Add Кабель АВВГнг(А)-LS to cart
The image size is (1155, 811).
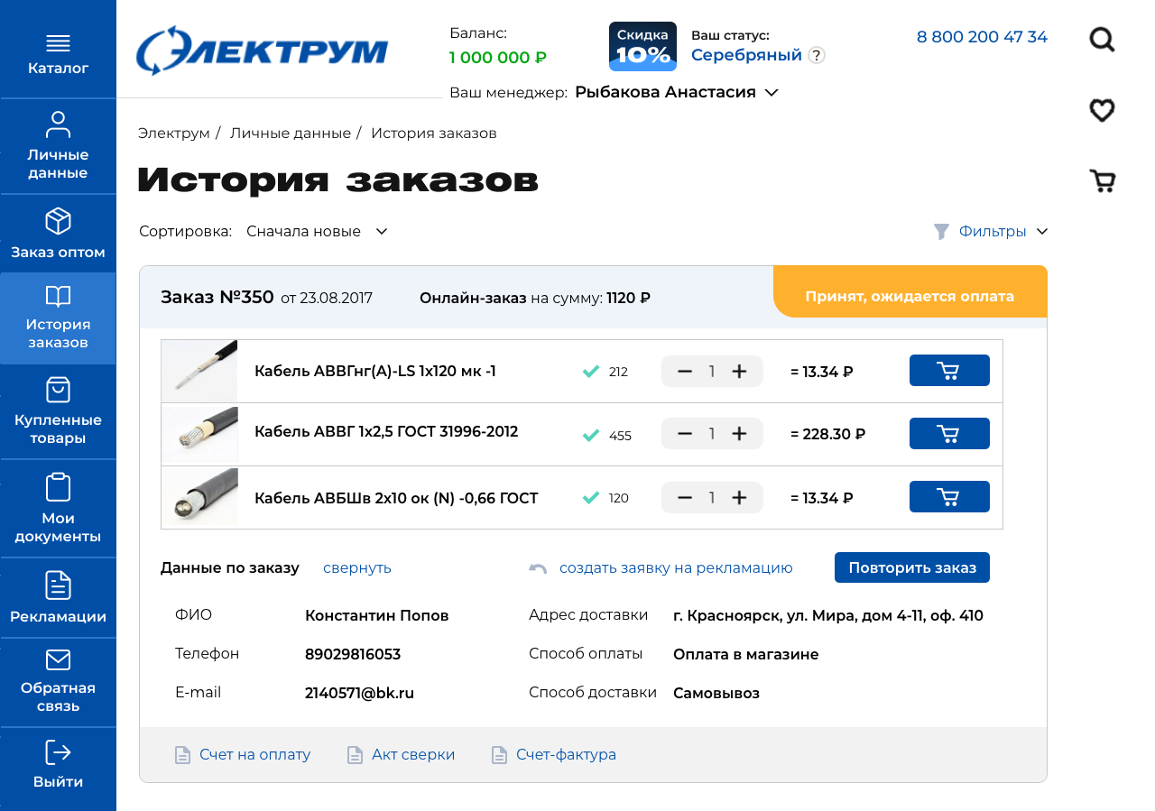tap(948, 371)
